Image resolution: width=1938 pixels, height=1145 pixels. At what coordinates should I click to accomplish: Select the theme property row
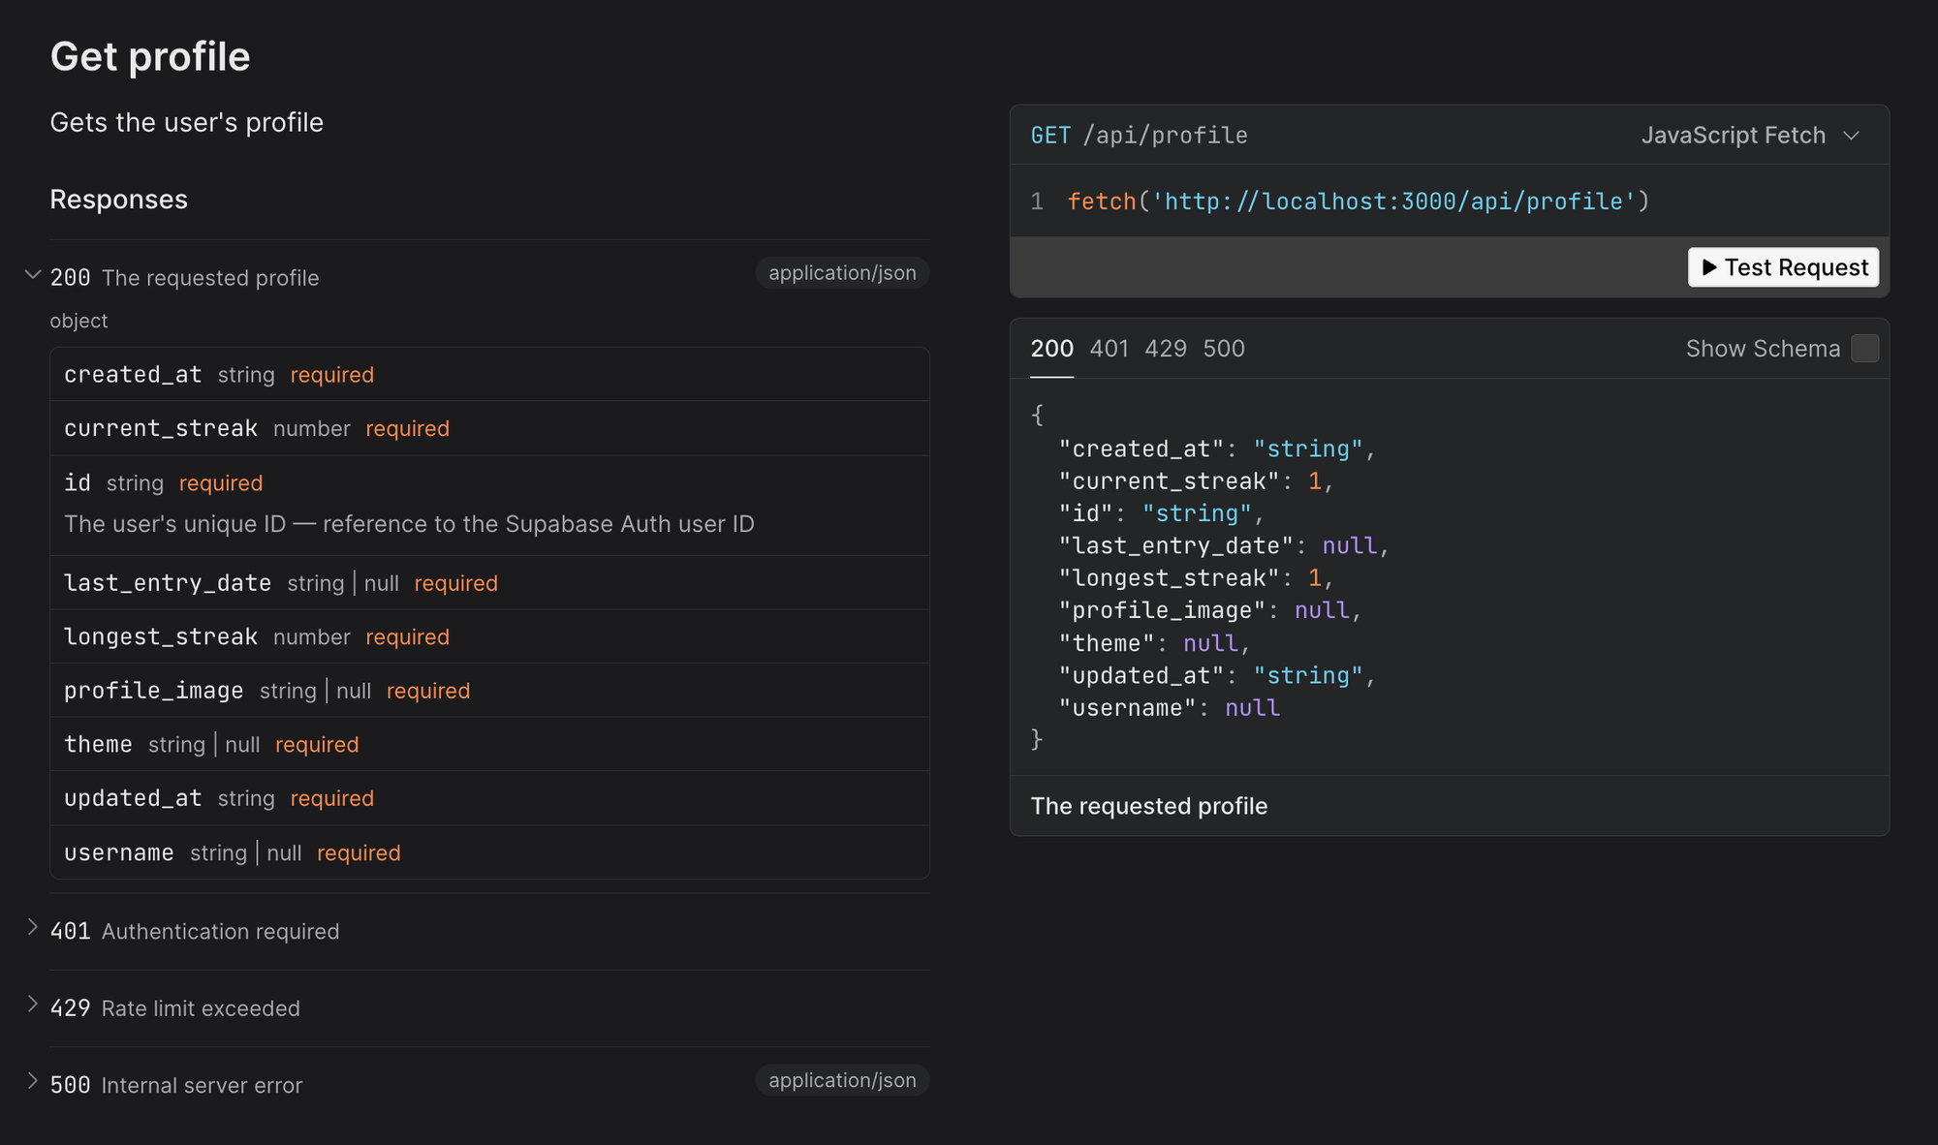(489, 744)
